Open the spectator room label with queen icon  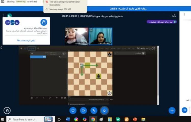(x=140, y=53)
